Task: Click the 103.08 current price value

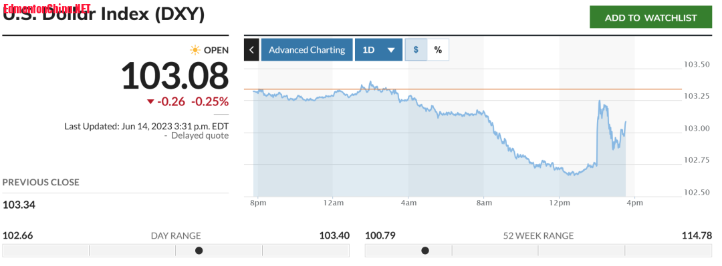Action: (x=174, y=75)
